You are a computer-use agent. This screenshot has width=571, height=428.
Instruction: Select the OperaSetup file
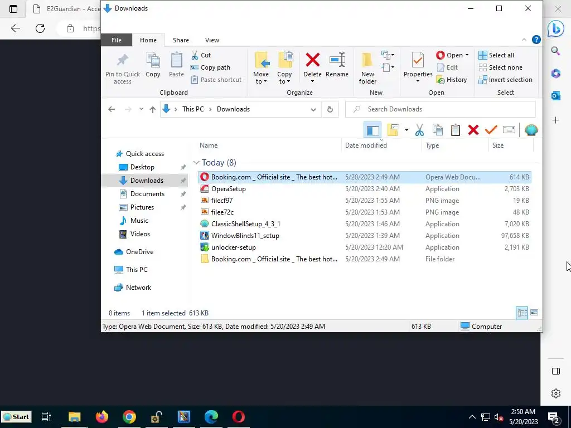coord(364,189)
